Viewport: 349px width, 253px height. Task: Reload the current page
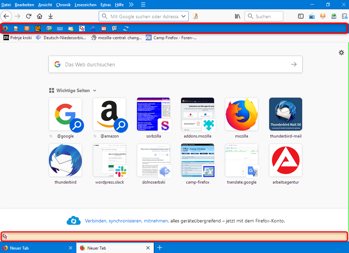click(x=29, y=16)
